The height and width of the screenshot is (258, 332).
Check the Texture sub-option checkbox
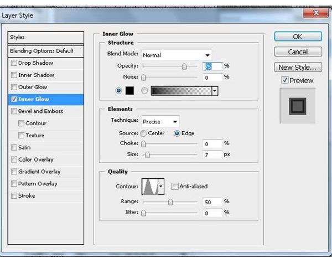point(21,135)
